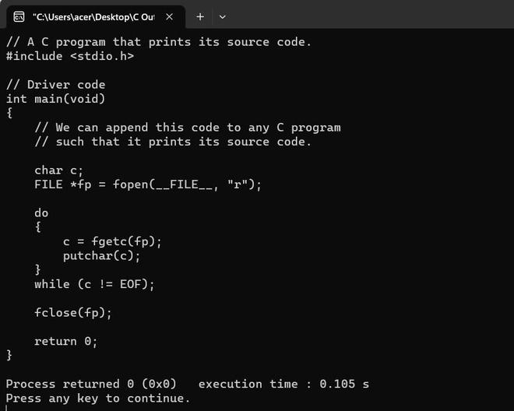Click the "do" keyword line
Viewport: 514px width, 411px height.
point(41,213)
